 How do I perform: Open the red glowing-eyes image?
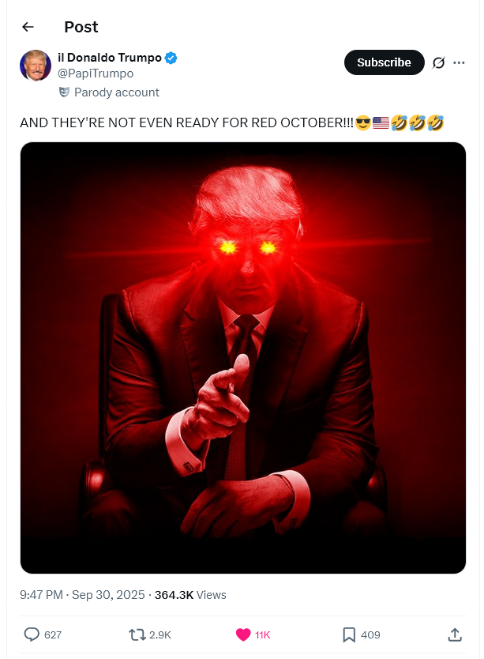coord(243,358)
